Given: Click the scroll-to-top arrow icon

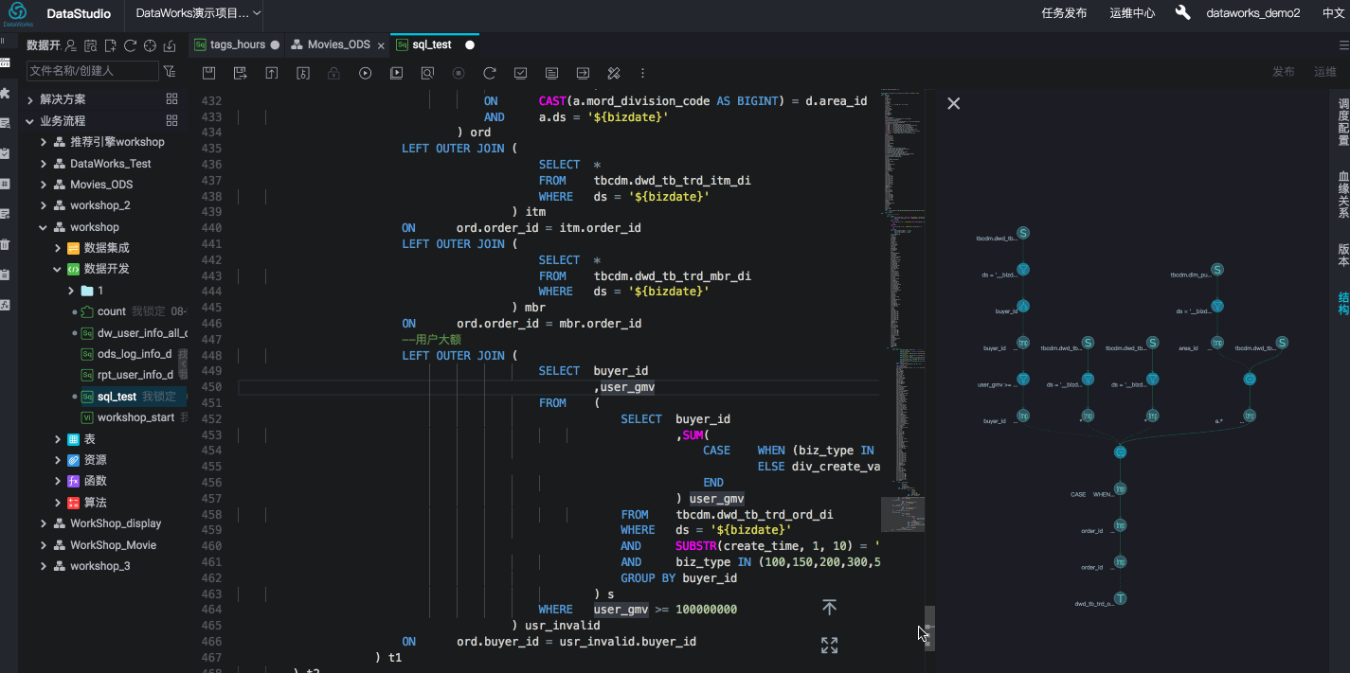Looking at the screenshot, I should point(829,608).
